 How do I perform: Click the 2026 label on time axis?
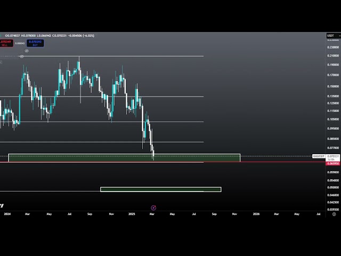click(x=256, y=214)
